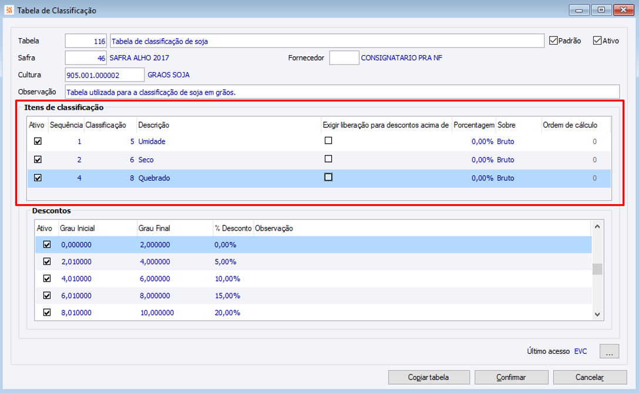Click Bruto in the Umidade row
The image size is (639, 393).
click(505, 141)
